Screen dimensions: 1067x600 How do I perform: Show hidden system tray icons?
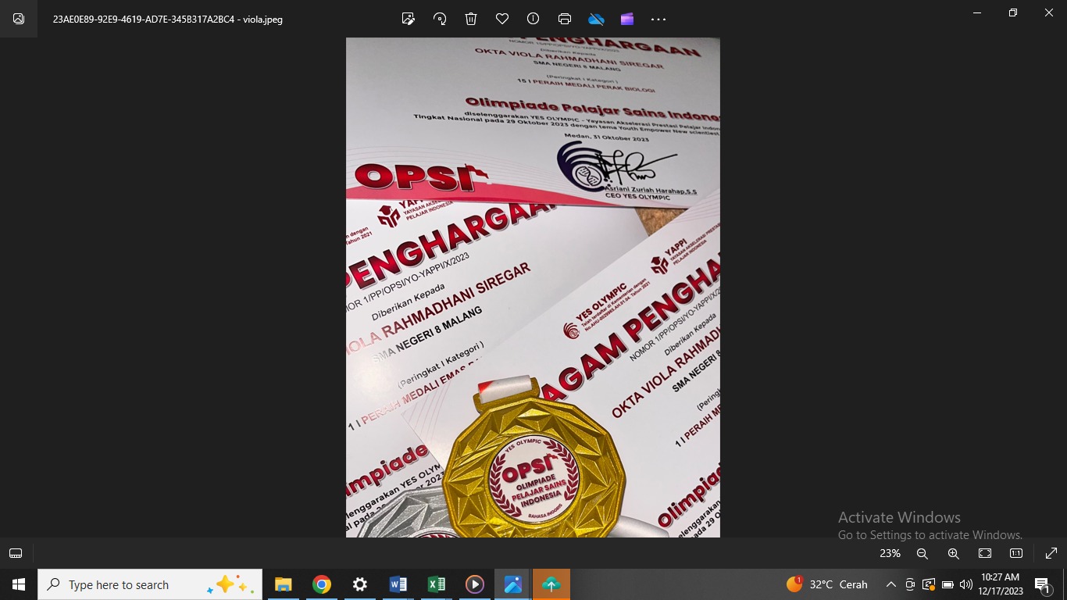click(890, 584)
